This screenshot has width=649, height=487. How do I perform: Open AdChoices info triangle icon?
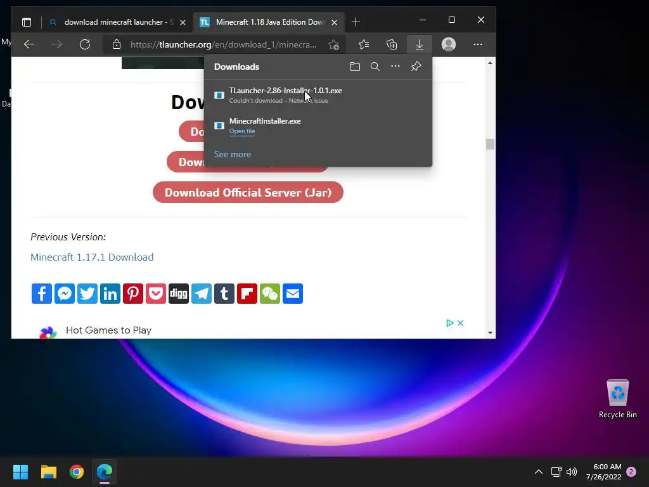(x=450, y=323)
